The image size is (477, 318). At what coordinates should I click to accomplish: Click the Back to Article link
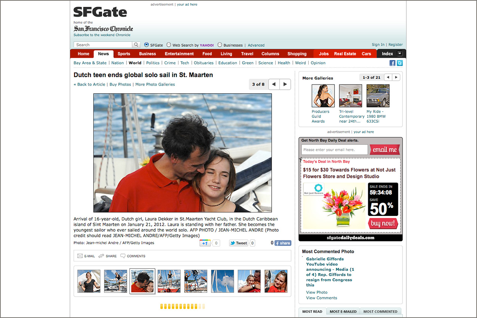pos(89,85)
